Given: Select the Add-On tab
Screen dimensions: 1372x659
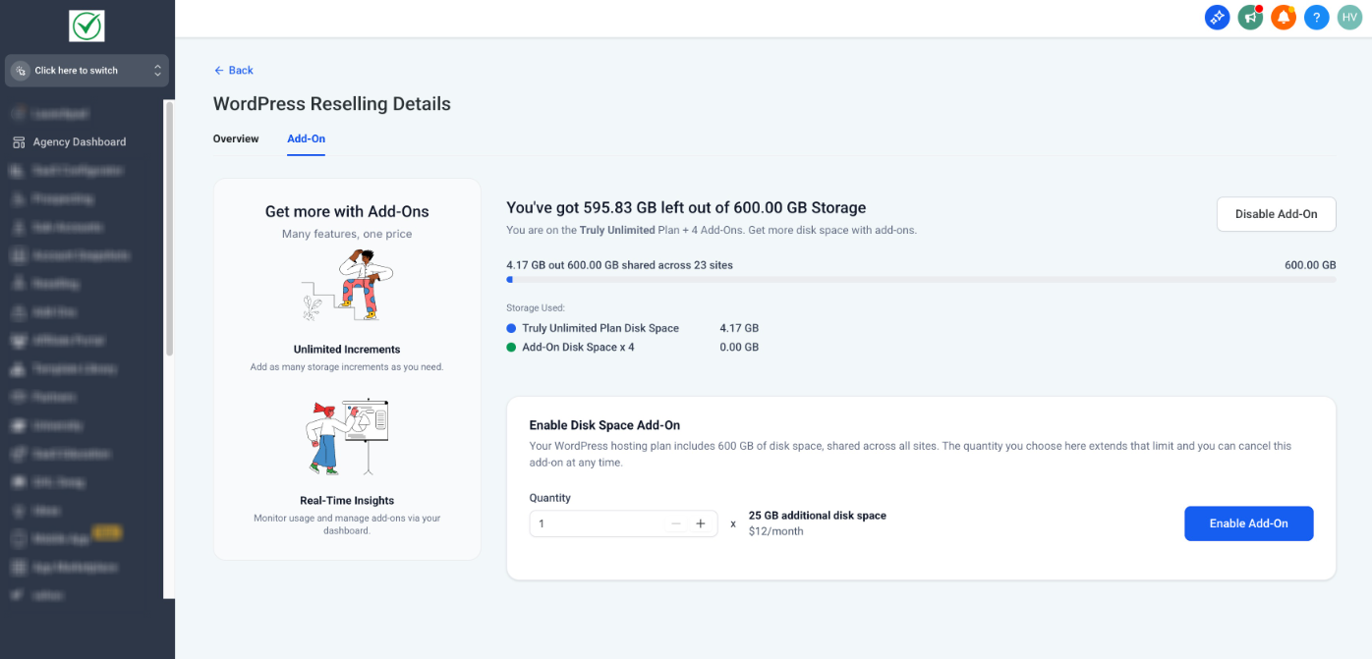Looking at the screenshot, I should click(x=307, y=138).
